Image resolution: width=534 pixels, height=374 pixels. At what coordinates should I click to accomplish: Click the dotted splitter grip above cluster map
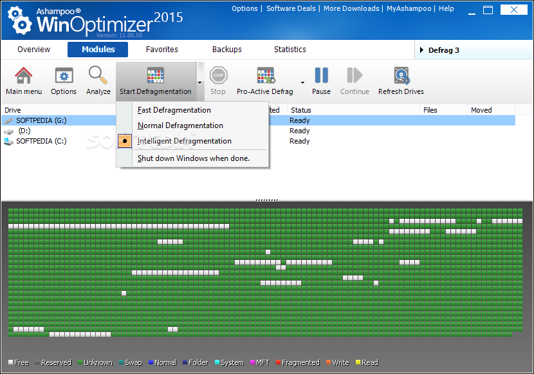click(x=267, y=200)
